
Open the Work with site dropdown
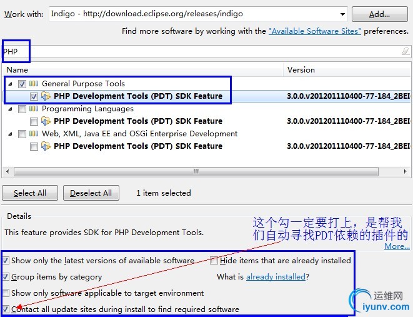click(x=342, y=14)
